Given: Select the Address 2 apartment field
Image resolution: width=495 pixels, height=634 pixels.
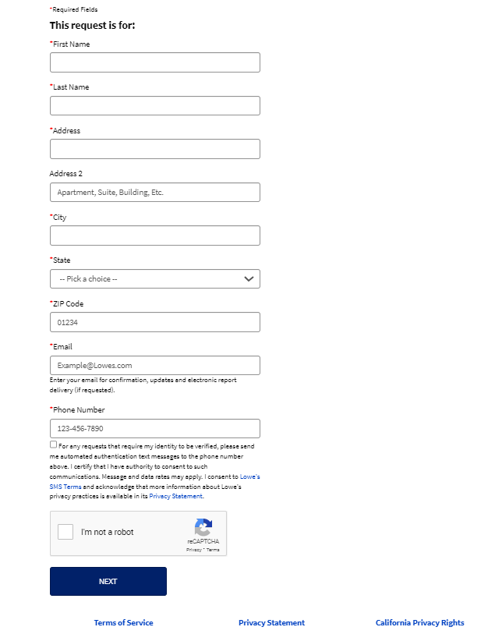Looking at the screenshot, I should tap(155, 192).
